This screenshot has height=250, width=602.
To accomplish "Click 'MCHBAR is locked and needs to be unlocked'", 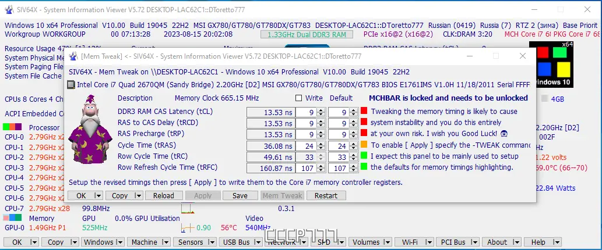I will 448,98.
